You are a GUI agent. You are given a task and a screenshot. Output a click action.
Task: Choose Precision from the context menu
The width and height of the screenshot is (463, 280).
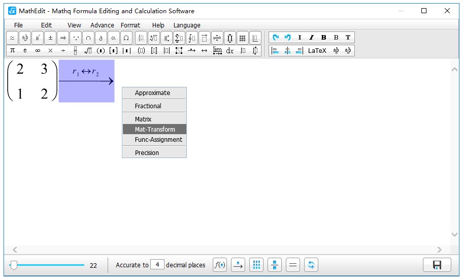tap(154, 152)
